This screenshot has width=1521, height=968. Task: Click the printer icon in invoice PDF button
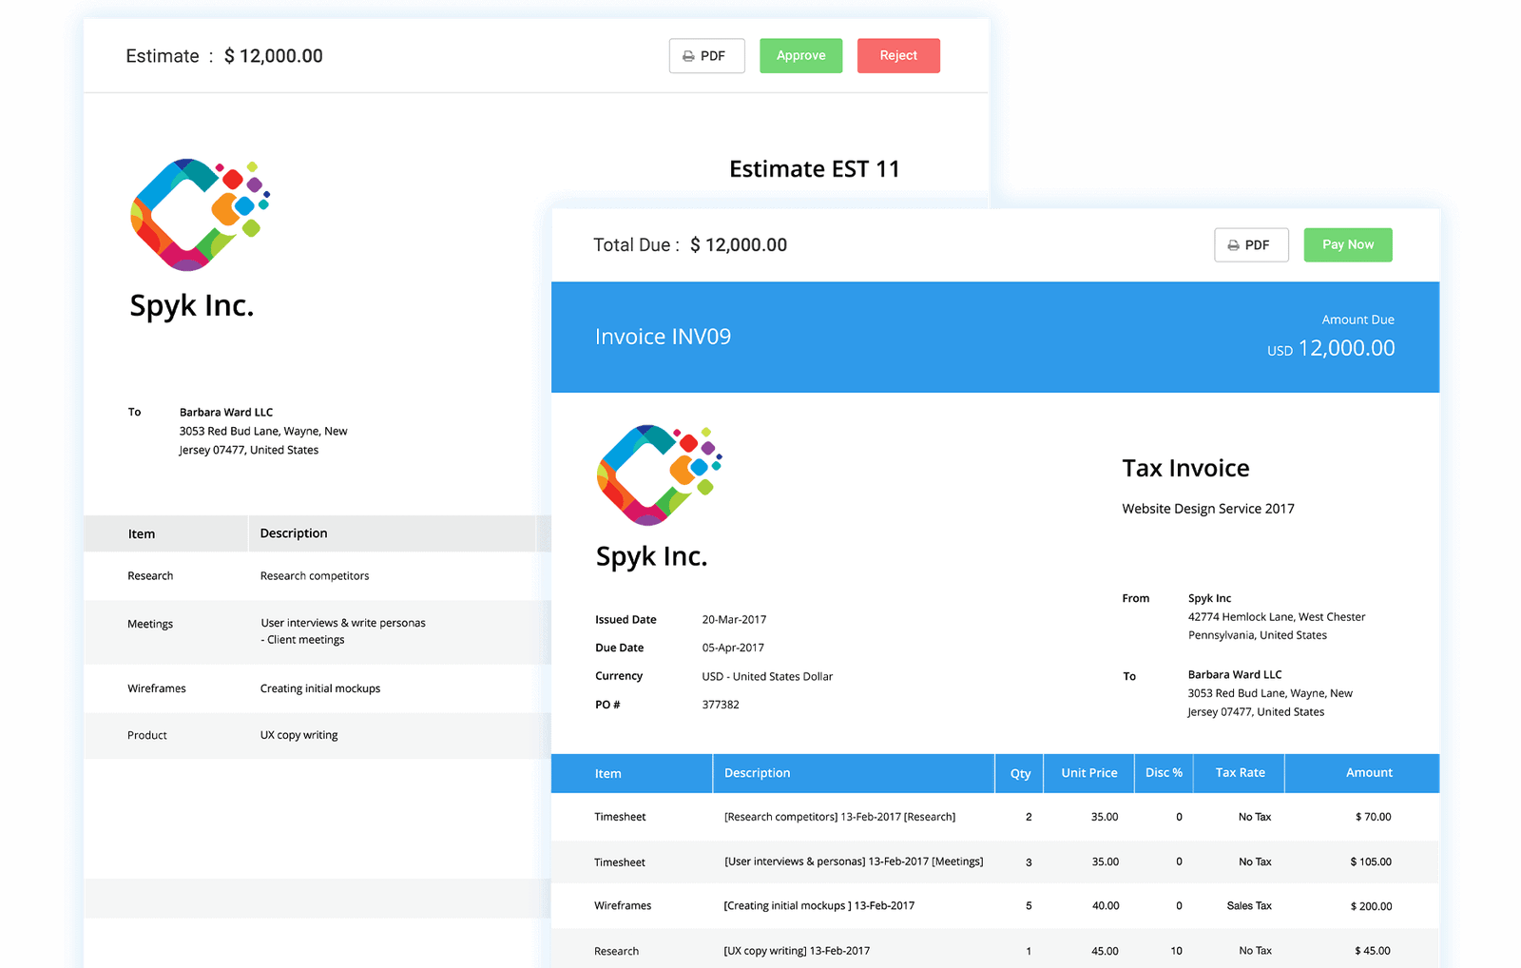pos(1233,245)
